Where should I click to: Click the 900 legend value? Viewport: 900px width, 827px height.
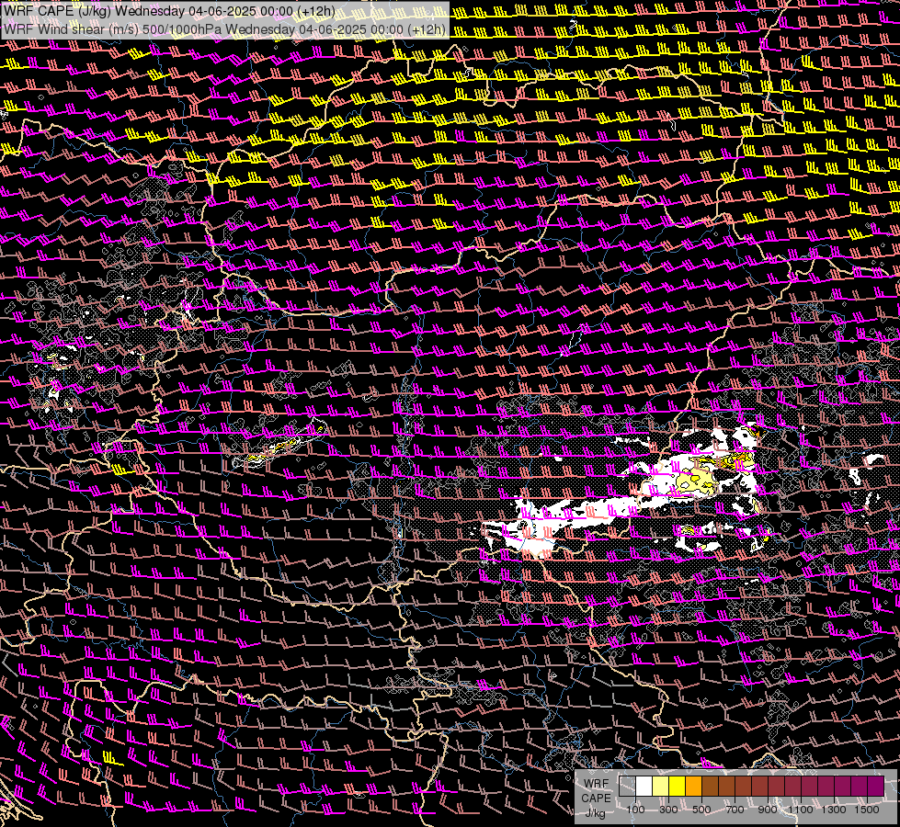(768, 810)
